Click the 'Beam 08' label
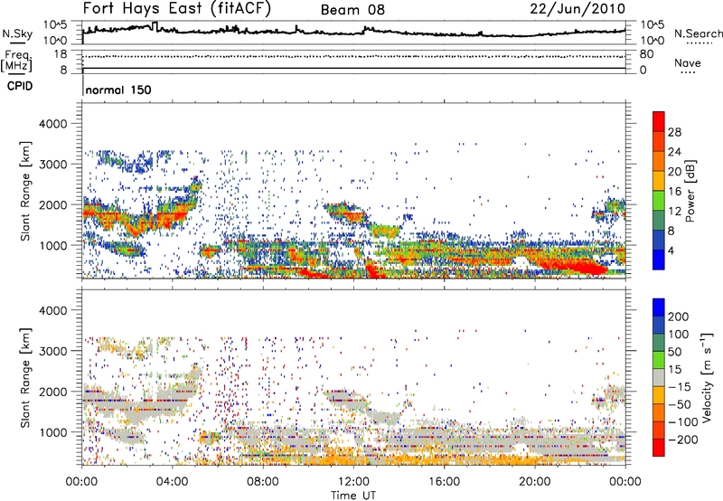The image size is (723, 501). (352, 10)
